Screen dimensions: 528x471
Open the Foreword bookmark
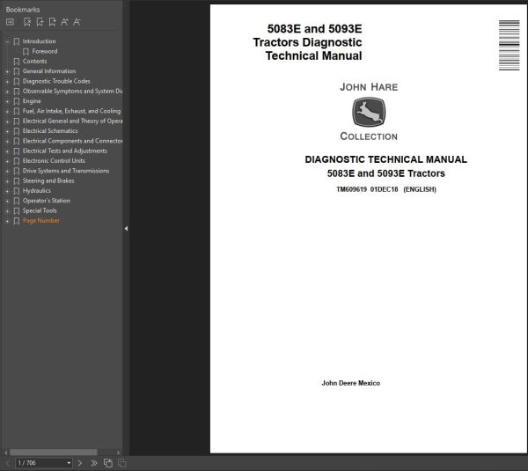(x=45, y=51)
